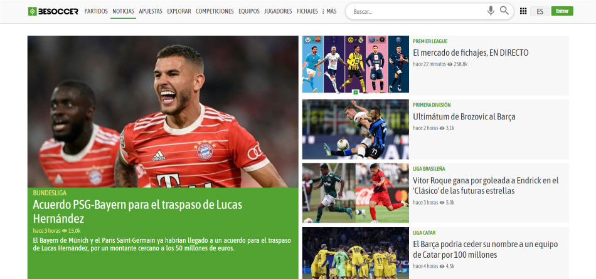
Task: Click the LIGA BRASILEÑA category tag
Action: (428, 169)
